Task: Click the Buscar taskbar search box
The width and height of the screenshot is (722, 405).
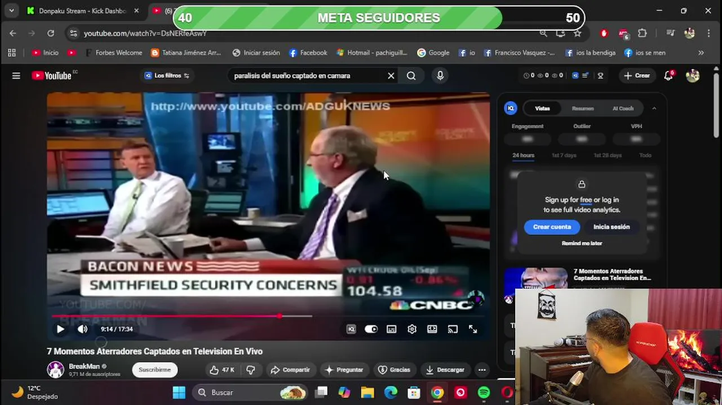Action: 251,392
